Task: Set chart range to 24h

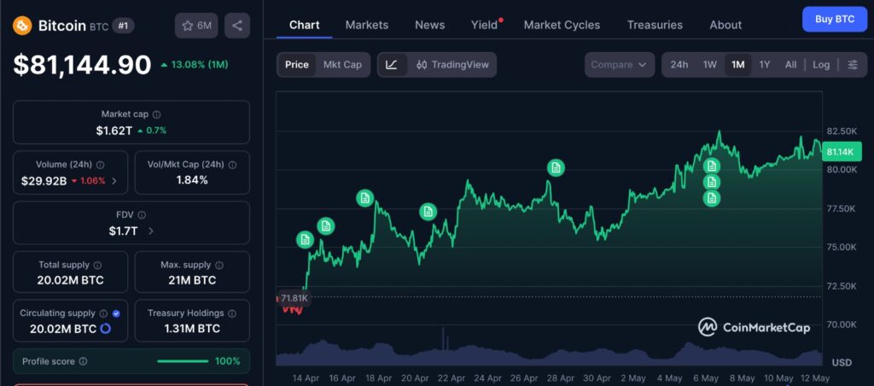Action: coord(679,65)
